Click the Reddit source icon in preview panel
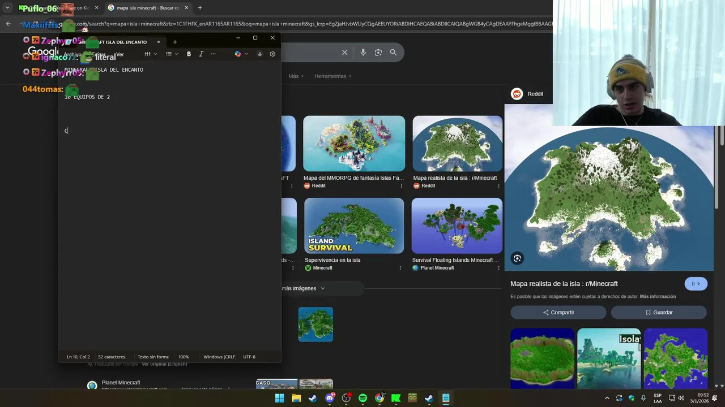725x407 pixels. tap(517, 94)
